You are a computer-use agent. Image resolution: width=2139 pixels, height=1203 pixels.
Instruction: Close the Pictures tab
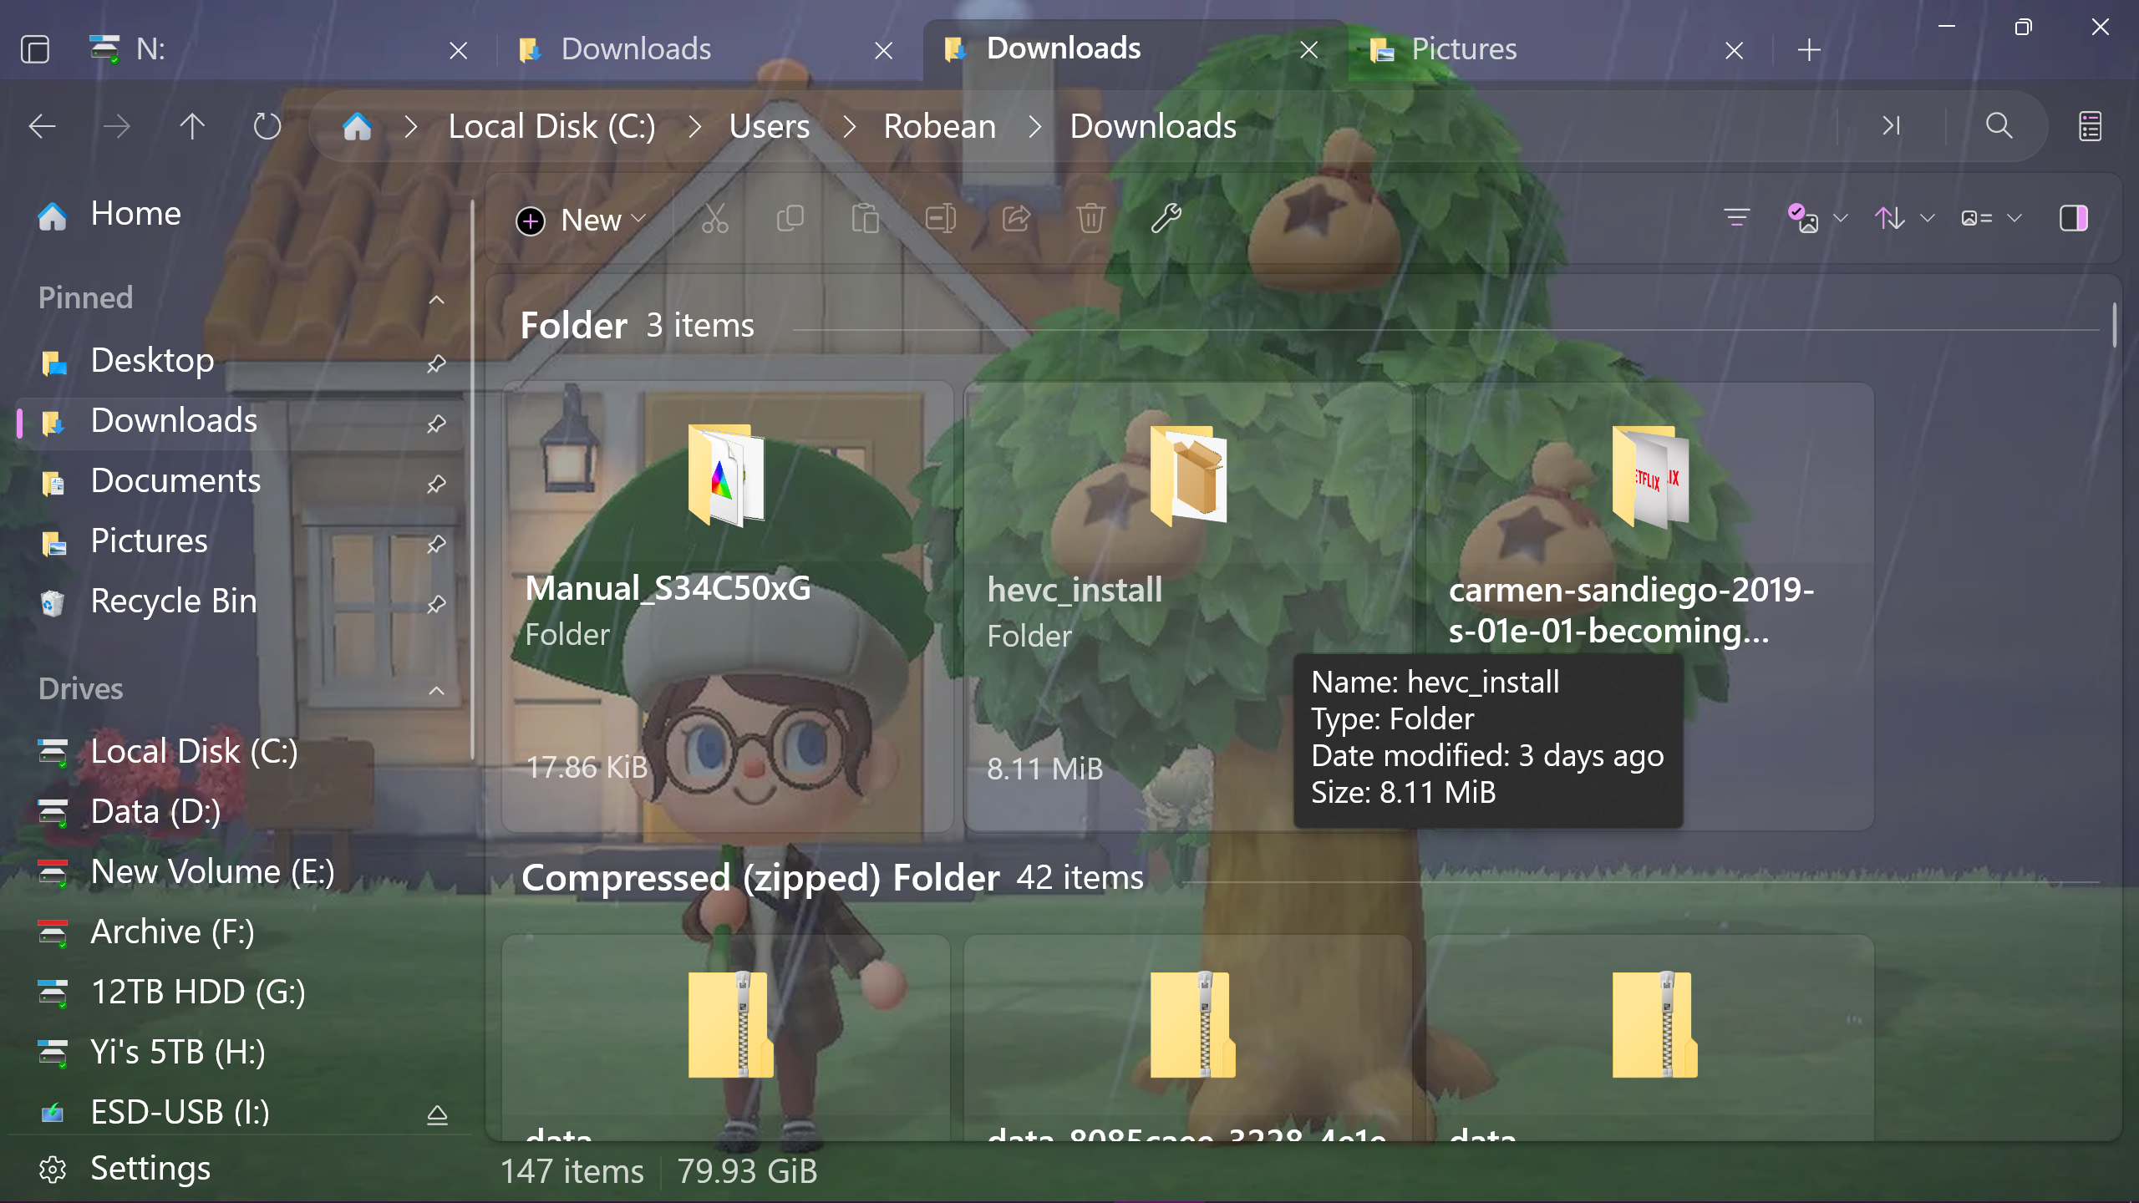(x=1734, y=51)
